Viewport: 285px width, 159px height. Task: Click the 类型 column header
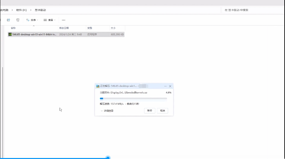point(90,28)
